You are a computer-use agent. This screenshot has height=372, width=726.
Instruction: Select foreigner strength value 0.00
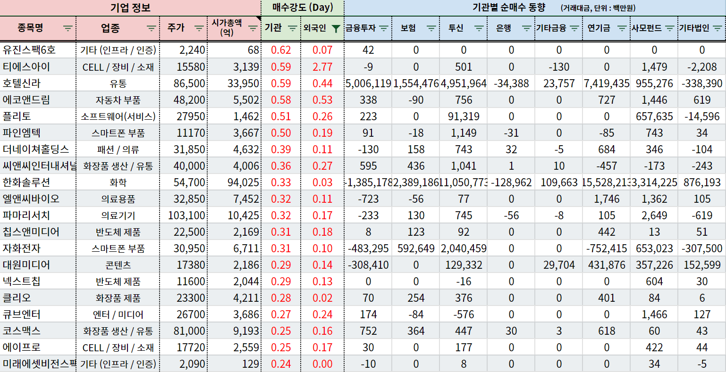(x=322, y=364)
